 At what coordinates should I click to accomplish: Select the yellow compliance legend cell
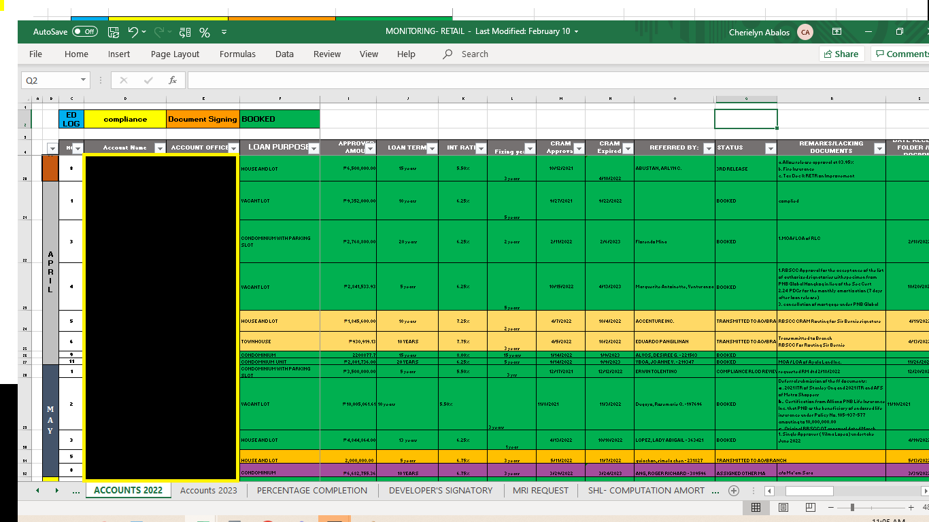pyautogui.click(x=125, y=119)
